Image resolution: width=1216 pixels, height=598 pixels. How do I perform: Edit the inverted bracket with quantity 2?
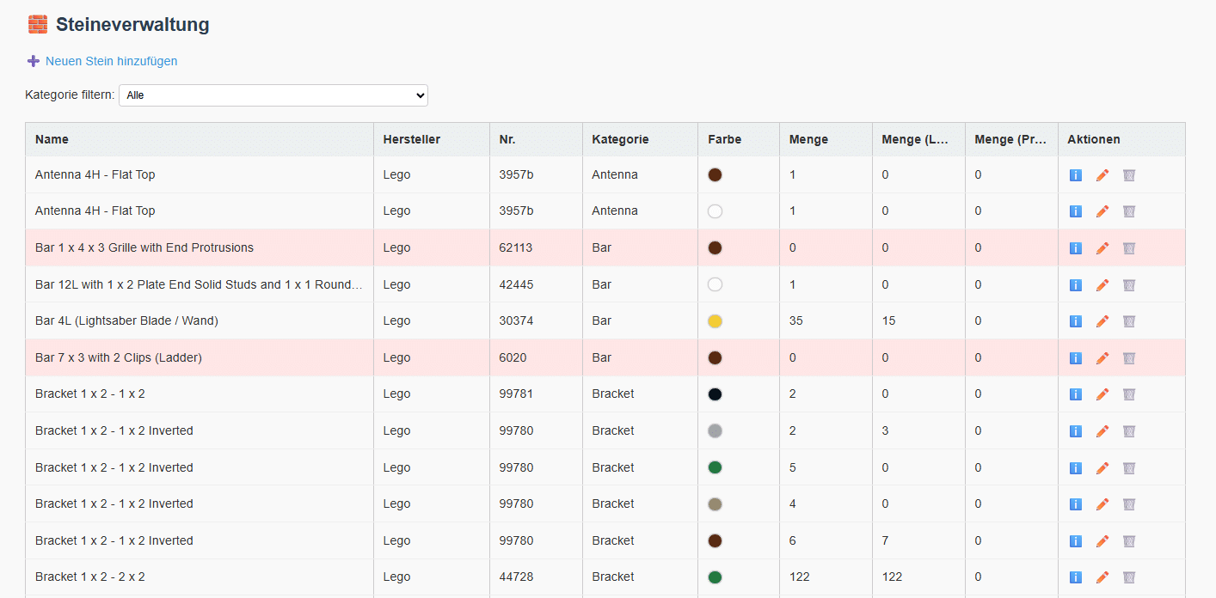pos(1102,431)
